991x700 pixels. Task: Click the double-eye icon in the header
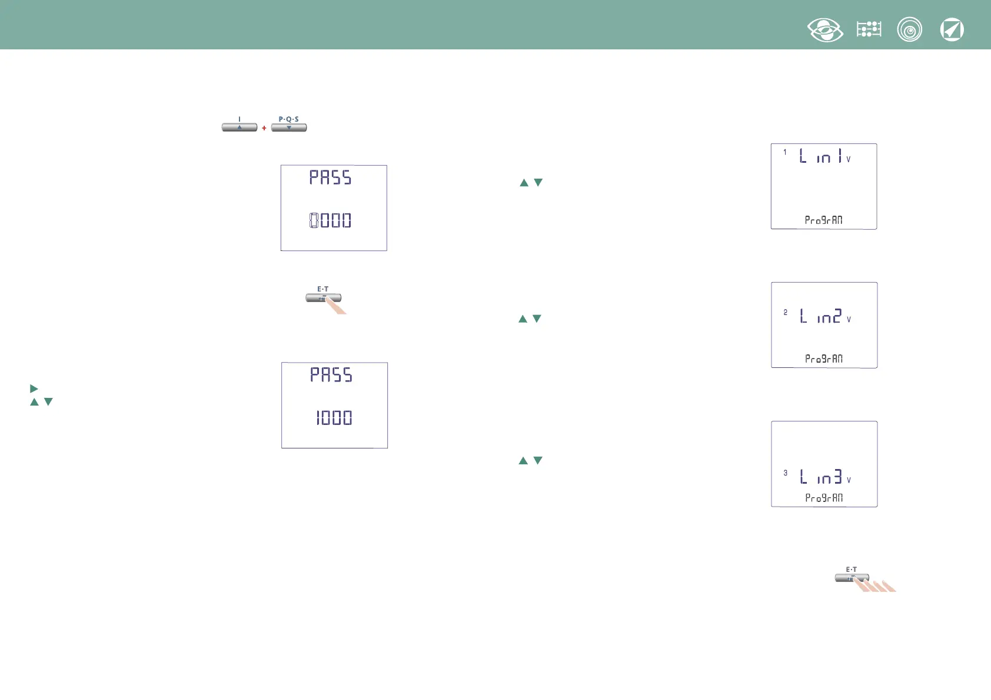(825, 30)
